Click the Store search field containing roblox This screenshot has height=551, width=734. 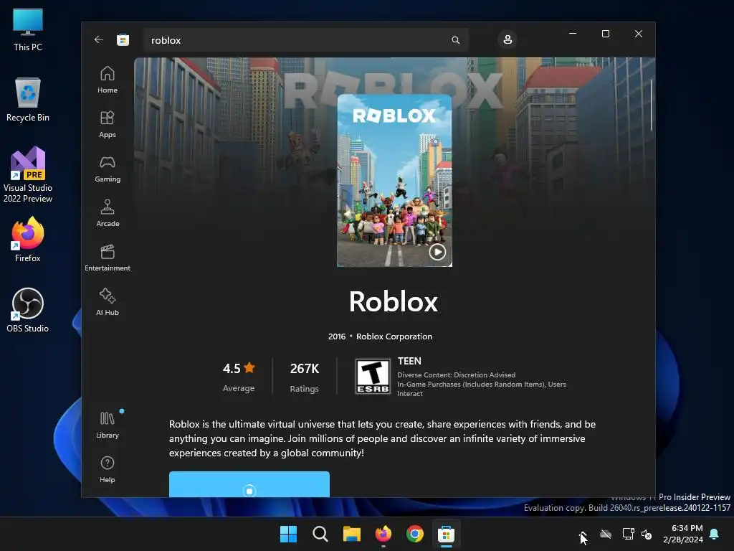coord(305,40)
